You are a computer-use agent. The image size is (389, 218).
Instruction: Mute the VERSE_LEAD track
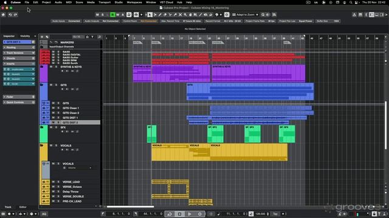(x=53, y=182)
